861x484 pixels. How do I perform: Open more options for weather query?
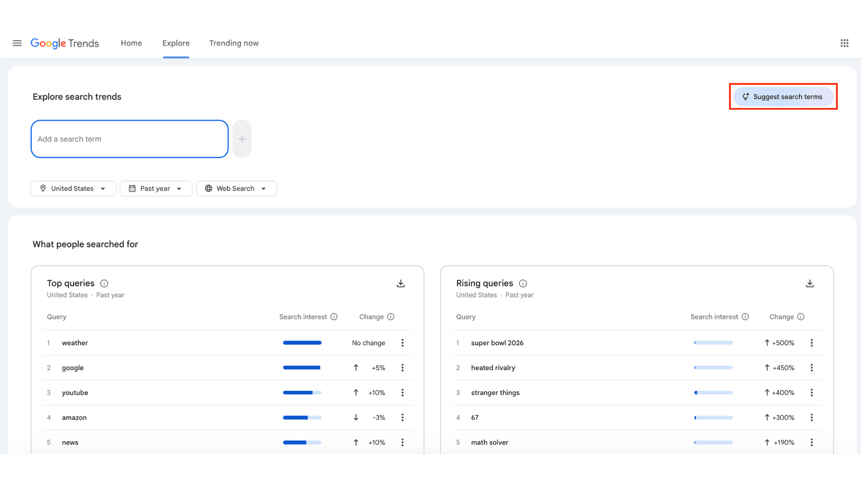pyautogui.click(x=402, y=343)
